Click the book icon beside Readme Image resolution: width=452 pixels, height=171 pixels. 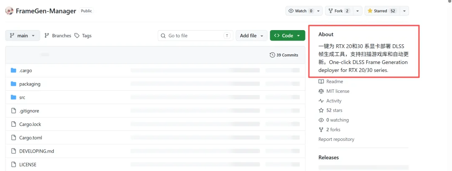(x=321, y=82)
